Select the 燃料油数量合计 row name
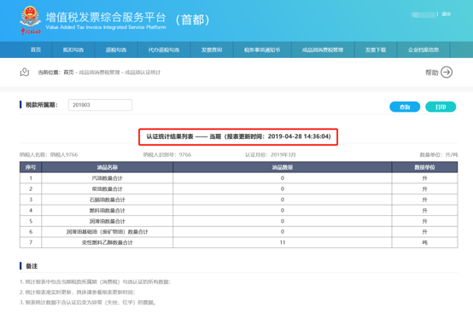The image size is (473, 319). click(108, 211)
